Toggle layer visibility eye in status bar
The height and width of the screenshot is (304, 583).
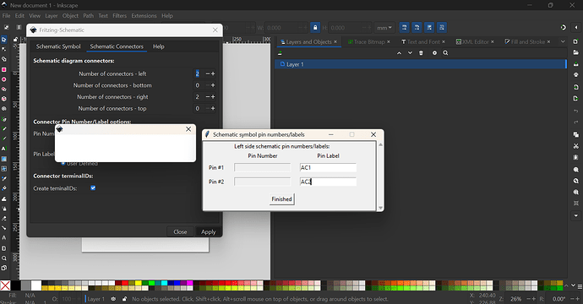point(113,299)
